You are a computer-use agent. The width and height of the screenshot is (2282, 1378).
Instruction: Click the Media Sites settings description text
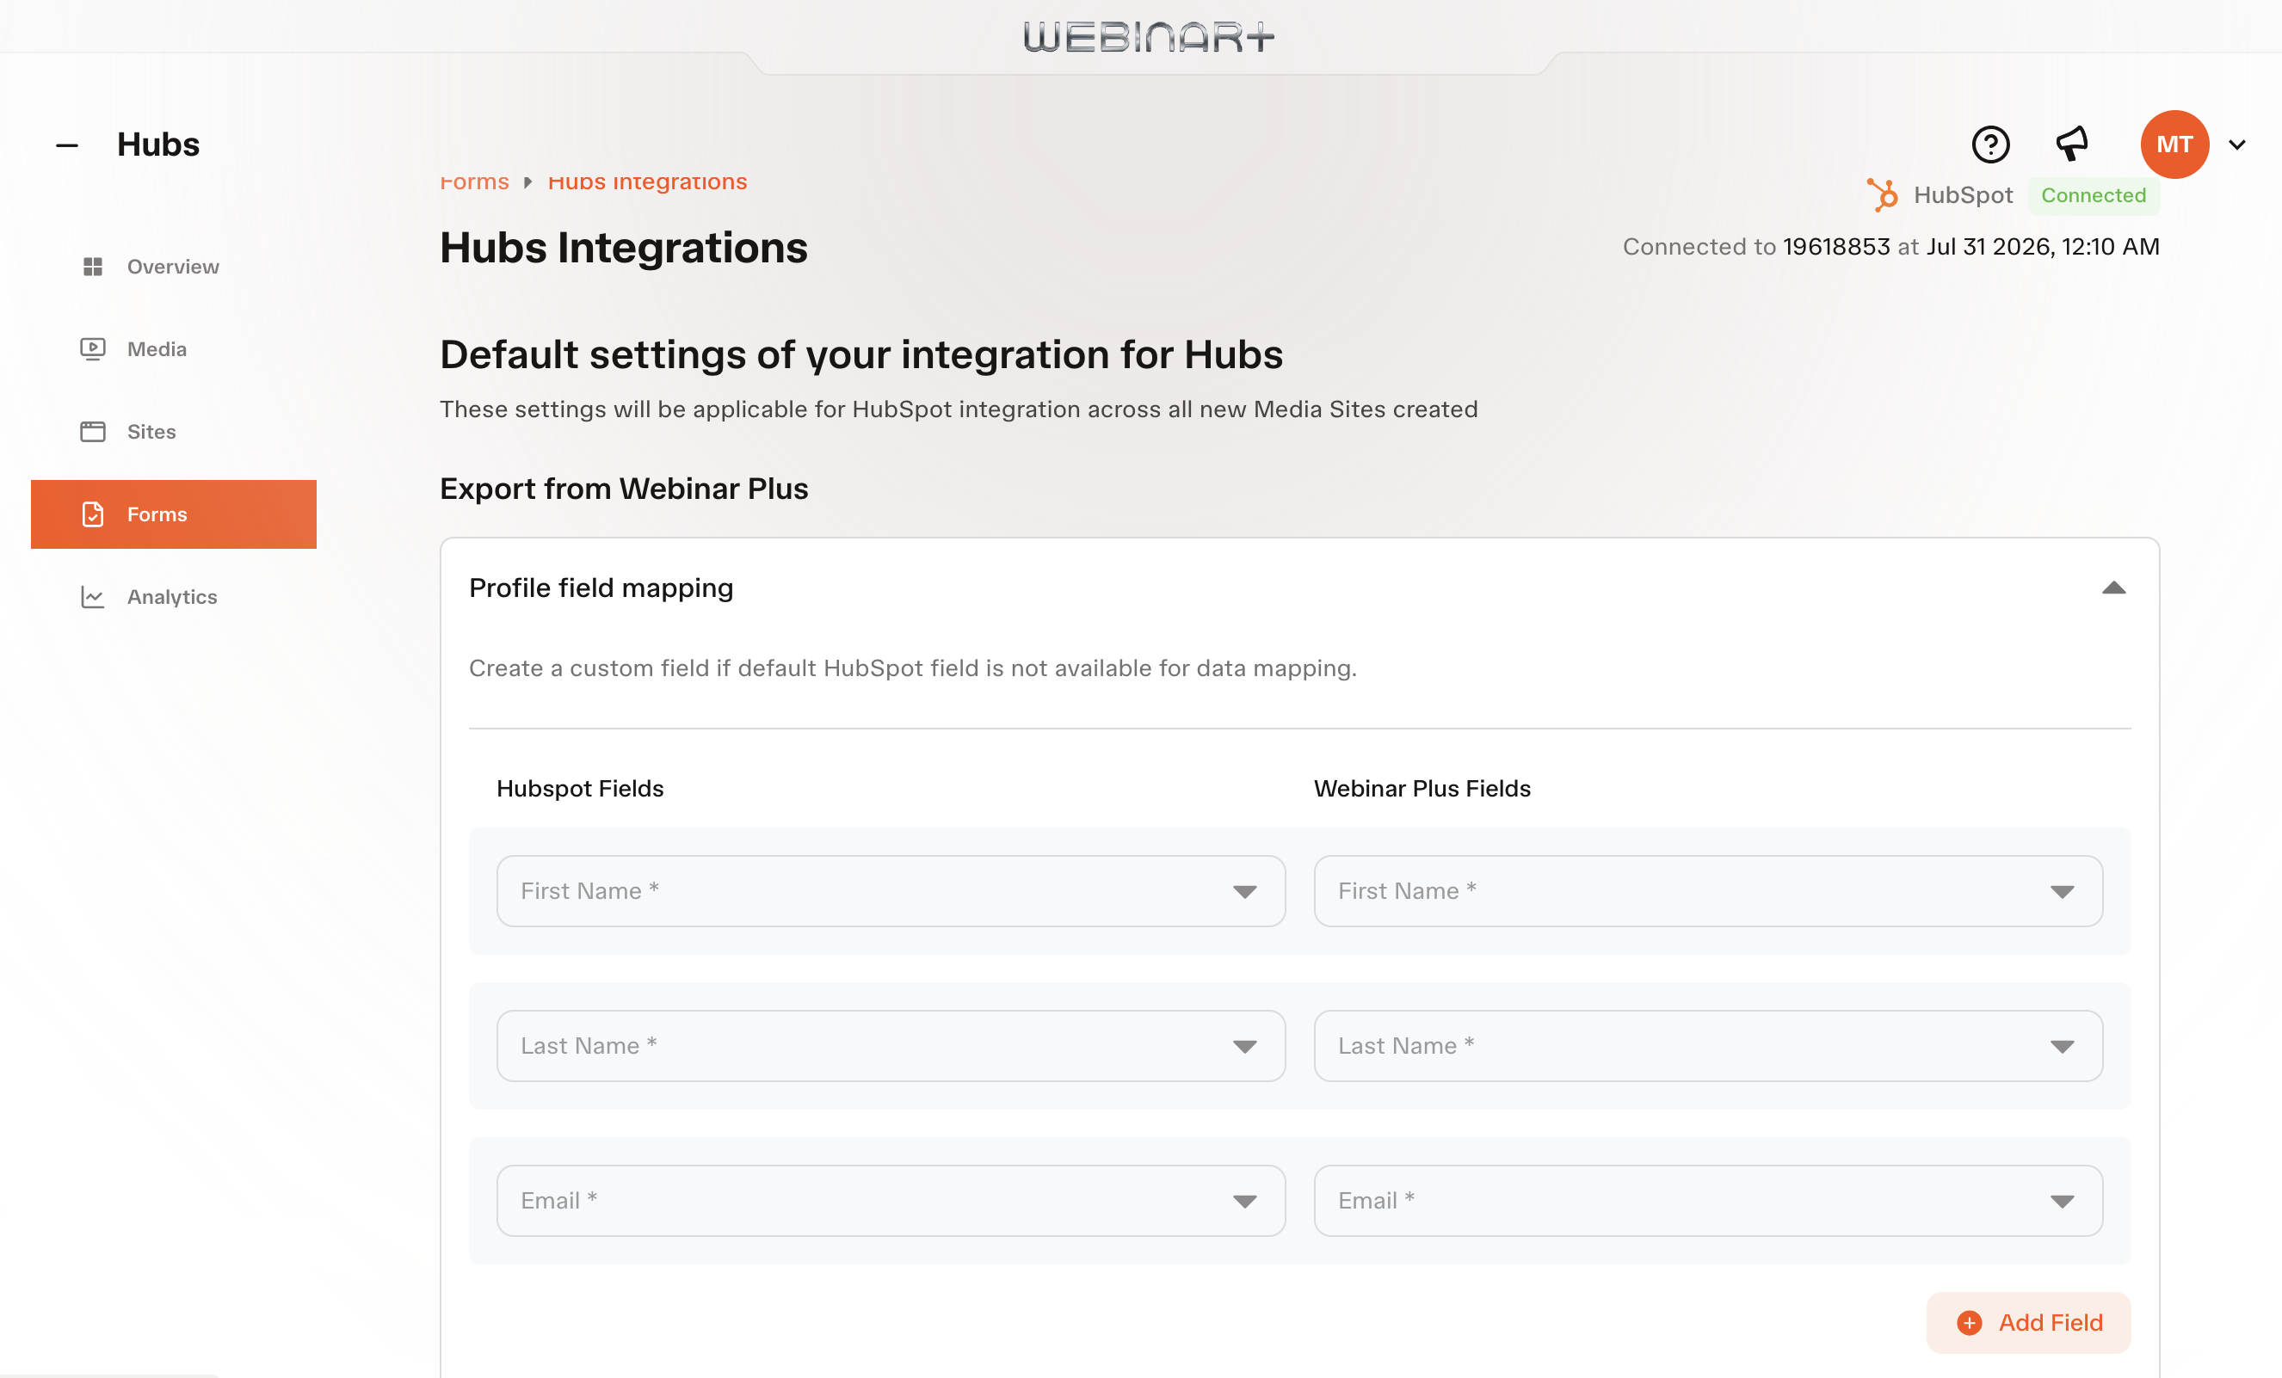pyautogui.click(x=959, y=409)
